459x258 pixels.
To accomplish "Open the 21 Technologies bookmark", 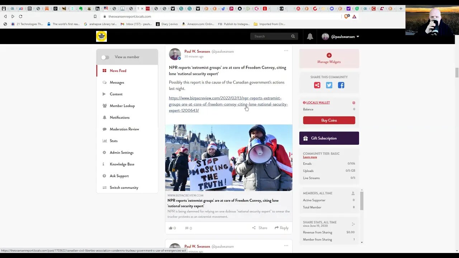I will click(27, 24).
